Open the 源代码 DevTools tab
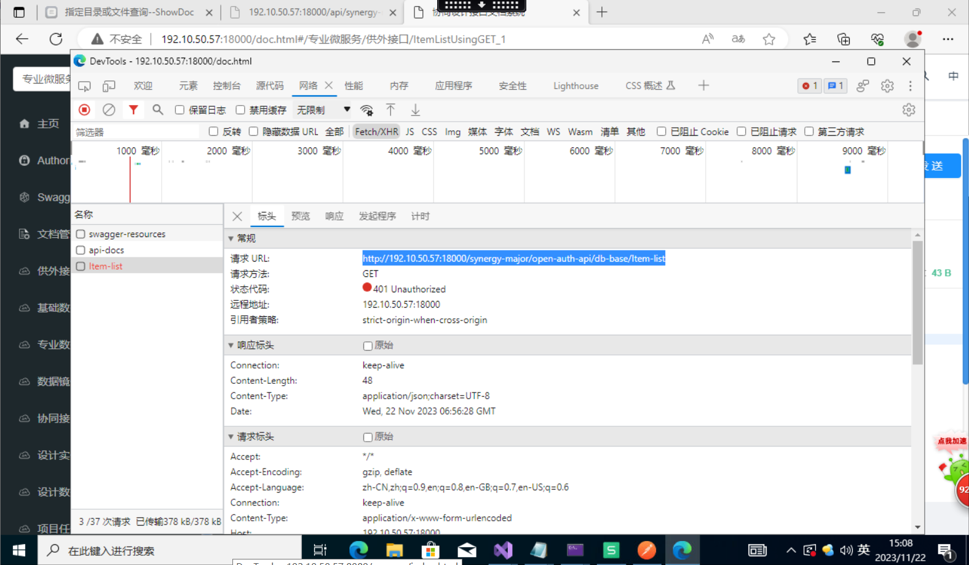This screenshot has height=565, width=969. tap(270, 86)
